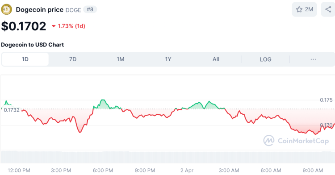Click the 0.1732 opening price label
This screenshot has width=335, height=175.
click(12, 110)
